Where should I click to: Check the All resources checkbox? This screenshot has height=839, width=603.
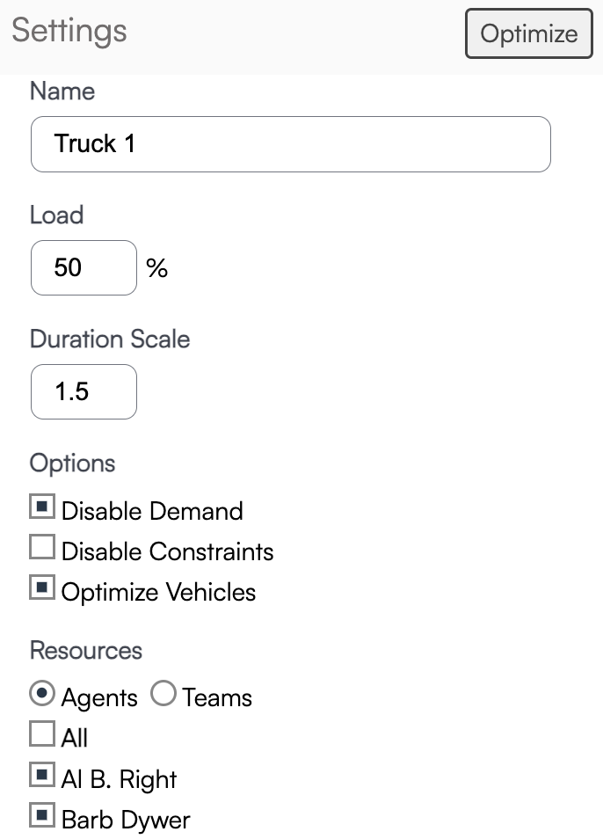(42, 735)
